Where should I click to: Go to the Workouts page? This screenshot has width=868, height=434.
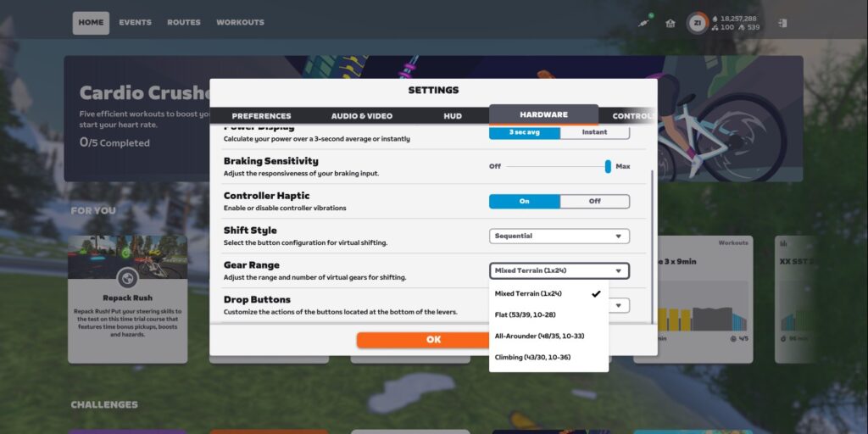[x=240, y=22]
